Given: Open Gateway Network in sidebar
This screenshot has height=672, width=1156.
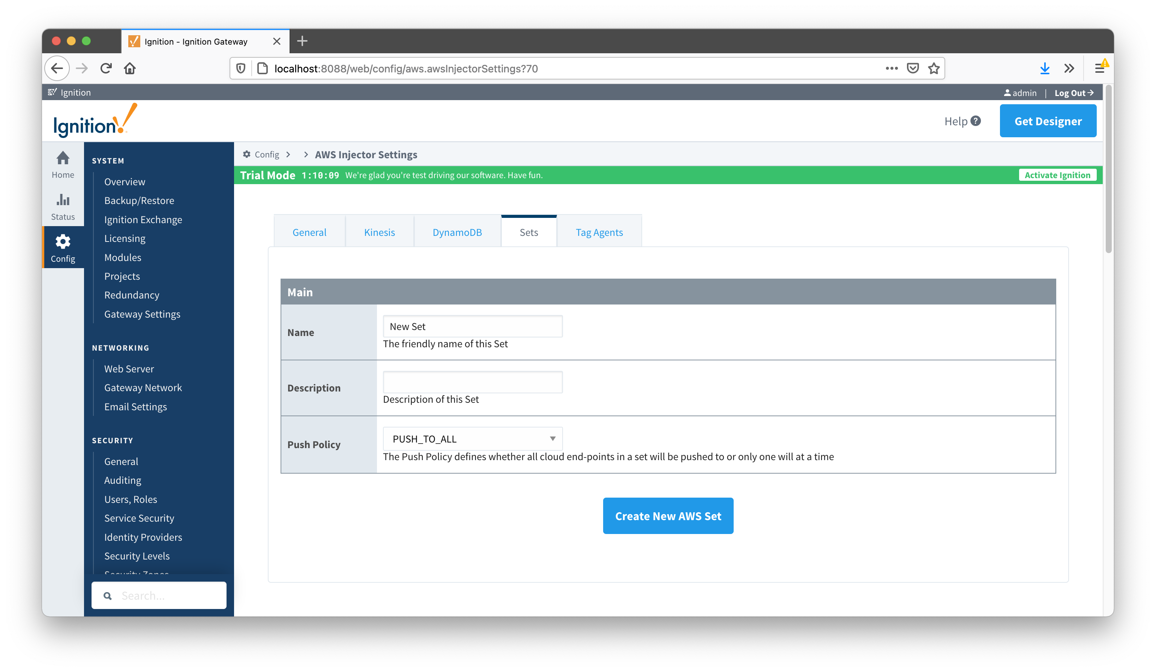Looking at the screenshot, I should click(143, 388).
